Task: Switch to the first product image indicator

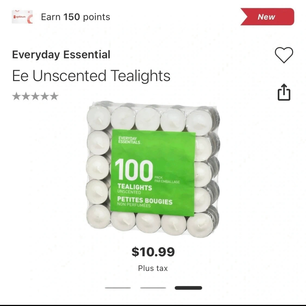Action: pyautogui.click(x=118, y=288)
